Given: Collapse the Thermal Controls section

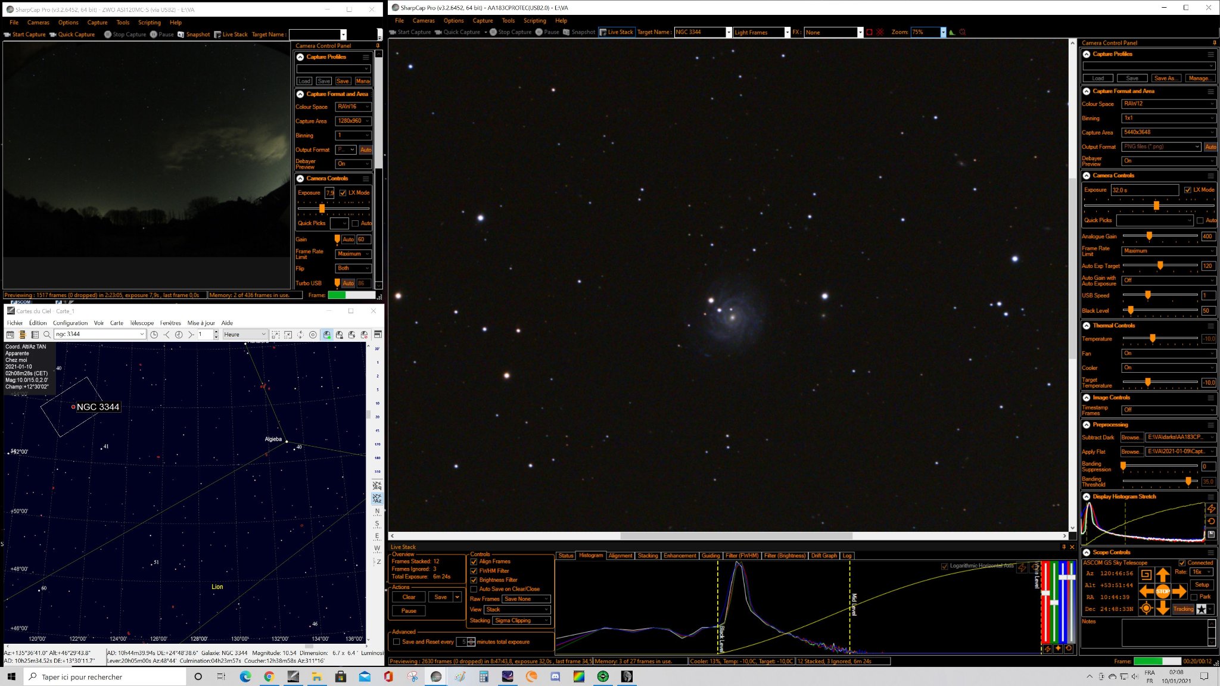Looking at the screenshot, I should point(1087,326).
